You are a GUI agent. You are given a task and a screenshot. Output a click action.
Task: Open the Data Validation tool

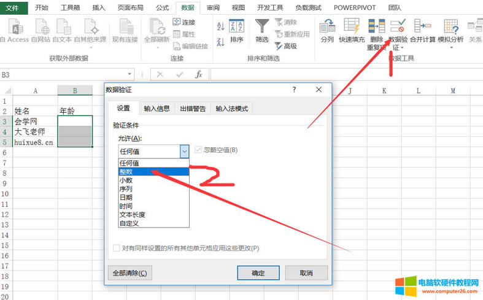(x=398, y=26)
